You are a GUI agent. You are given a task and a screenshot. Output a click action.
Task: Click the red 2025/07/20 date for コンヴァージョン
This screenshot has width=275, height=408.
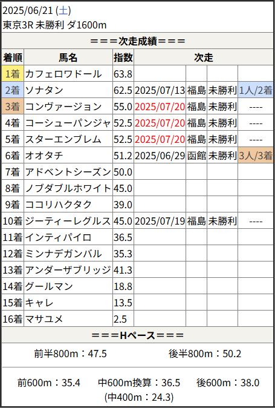[160, 107]
